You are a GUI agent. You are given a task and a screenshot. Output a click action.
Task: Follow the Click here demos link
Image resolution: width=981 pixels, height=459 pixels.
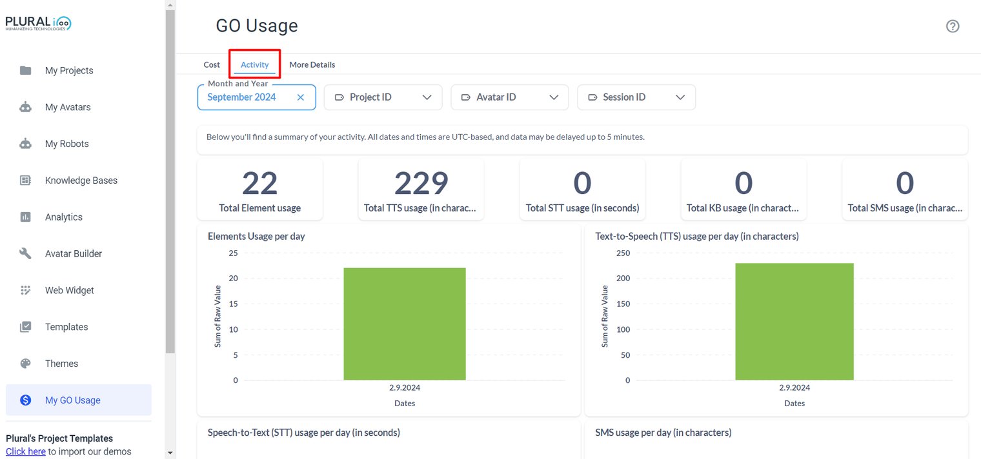(x=26, y=451)
